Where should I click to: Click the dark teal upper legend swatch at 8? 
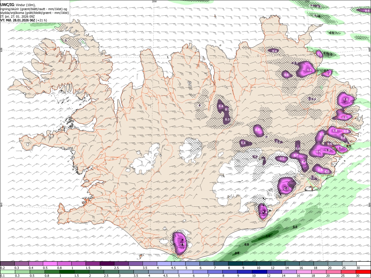tap(235, 264)
